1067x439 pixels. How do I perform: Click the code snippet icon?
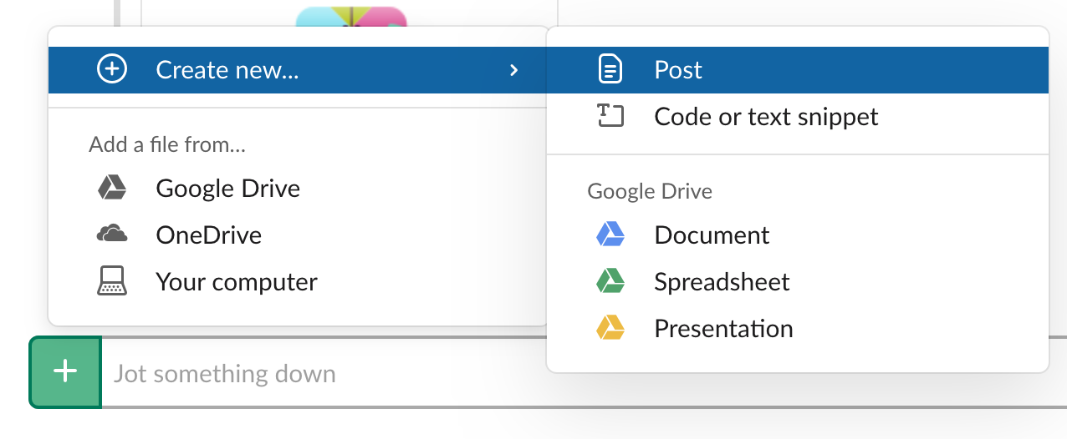click(x=610, y=116)
